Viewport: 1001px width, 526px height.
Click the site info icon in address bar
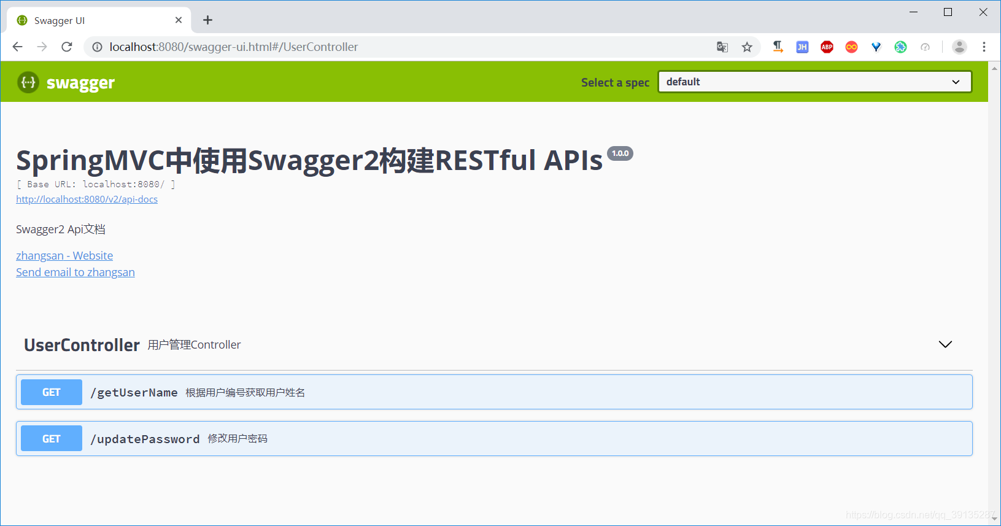pos(97,47)
